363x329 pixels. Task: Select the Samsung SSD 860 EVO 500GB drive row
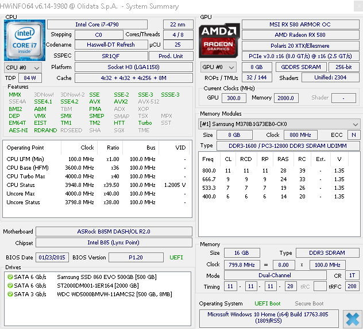pyautogui.click(x=98, y=277)
